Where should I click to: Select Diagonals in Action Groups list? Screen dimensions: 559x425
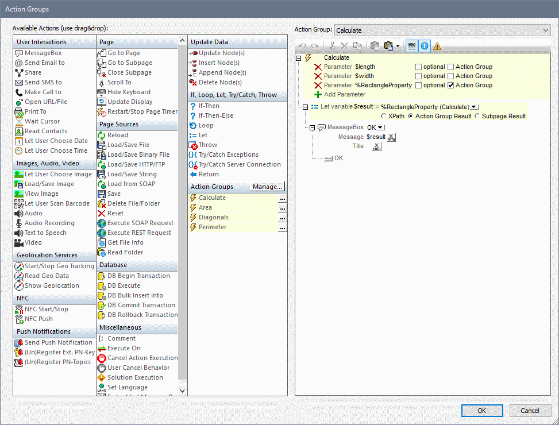214,217
